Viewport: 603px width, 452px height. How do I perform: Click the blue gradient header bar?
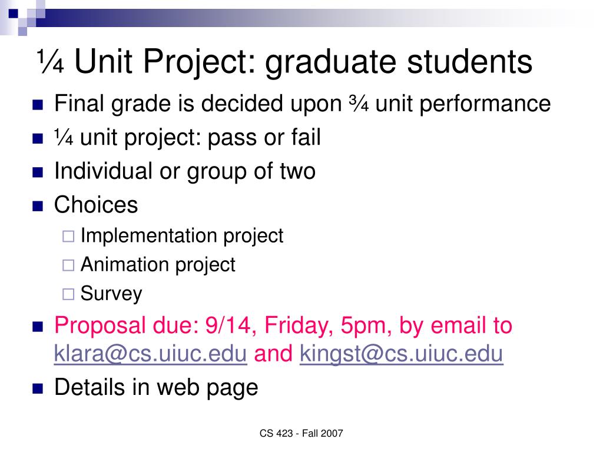pos(307,18)
